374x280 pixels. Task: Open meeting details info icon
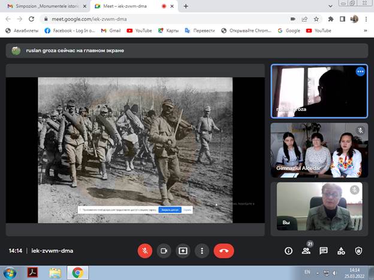click(288, 251)
